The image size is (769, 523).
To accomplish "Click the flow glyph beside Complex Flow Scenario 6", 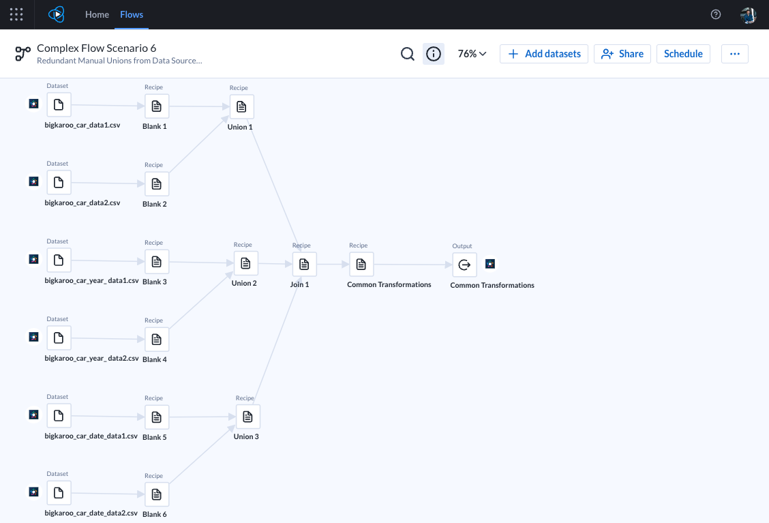I will pyautogui.click(x=22, y=53).
